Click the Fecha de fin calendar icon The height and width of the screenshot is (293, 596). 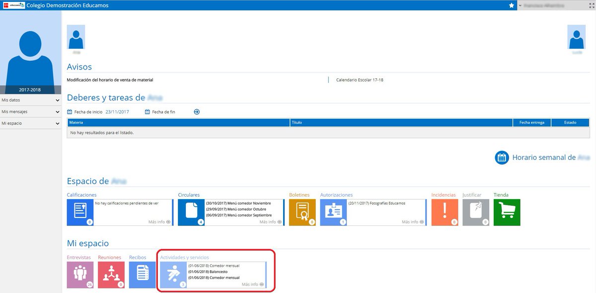(x=148, y=112)
